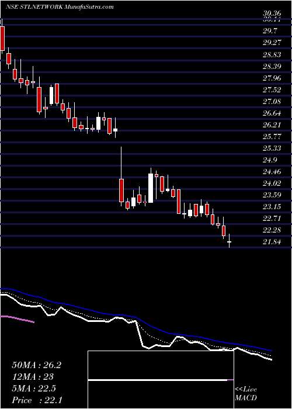292x409 pixels.
Task: Click the NSE STLNETWORK MunafaSutra.com title
Action: pos(60,7)
